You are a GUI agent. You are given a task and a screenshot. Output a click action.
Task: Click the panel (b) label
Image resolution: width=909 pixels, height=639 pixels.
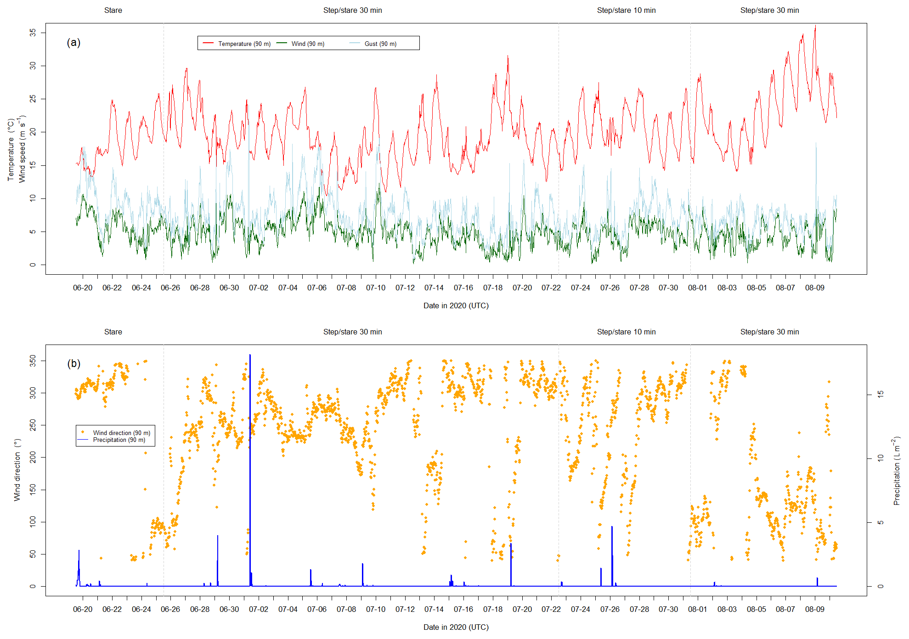click(x=73, y=364)
